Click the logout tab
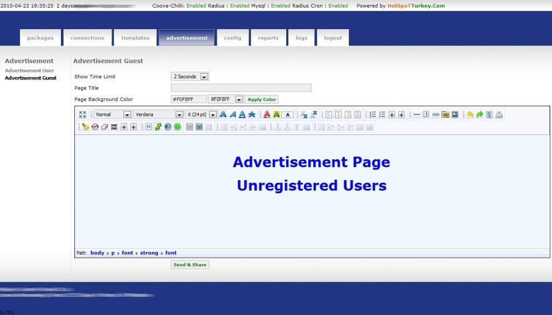This screenshot has width=552, height=315. point(333,38)
